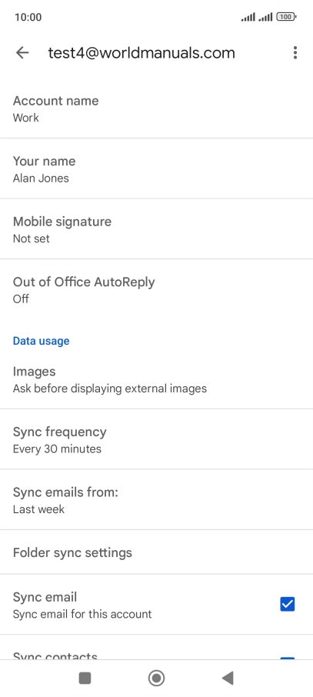This screenshot has height=697, width=313.
Task: Tap the 10:00 clock in the status bar
Action: (28, 17)
